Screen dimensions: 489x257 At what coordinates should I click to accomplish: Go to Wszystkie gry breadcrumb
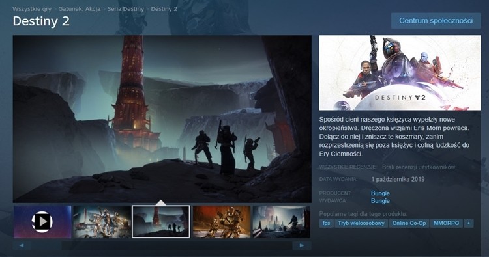(32, 9)
